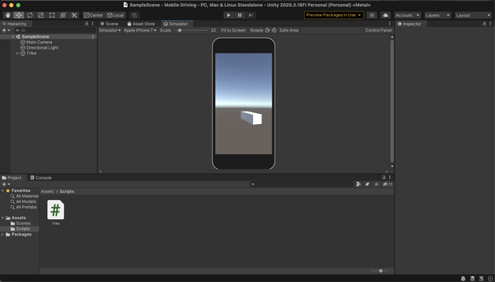Switch to the Asset Store tab
Viewport: 495px width, 282px height.
tap(141, 24)
